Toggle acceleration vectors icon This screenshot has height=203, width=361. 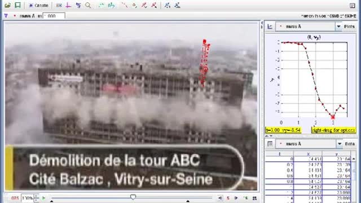[154, 5]
